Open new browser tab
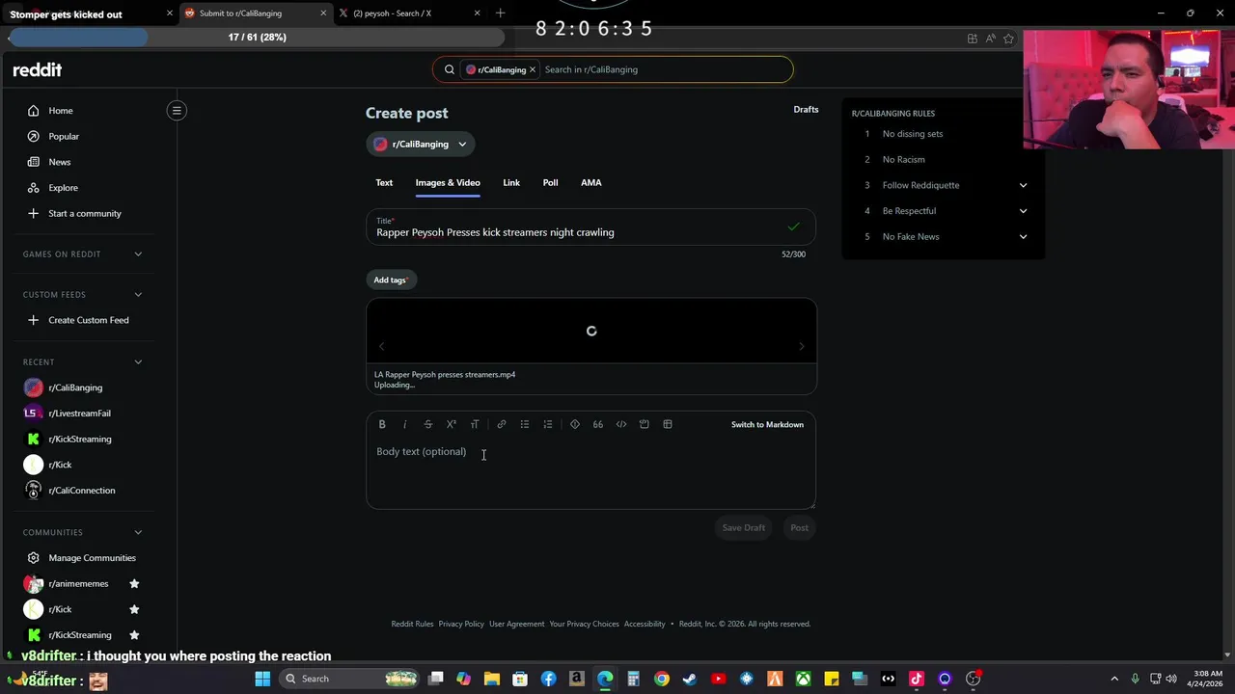 (x=500, y=13)
